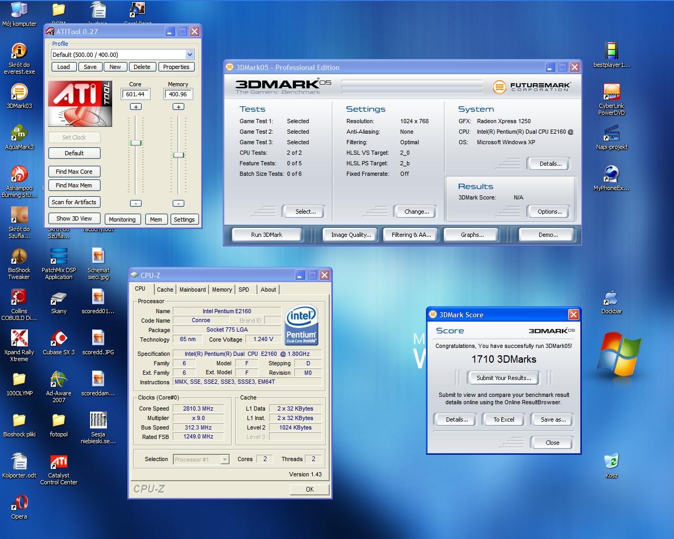Click OK button in CPU-Z
The width and height of the screenshot is (674, 539).
click(x=310, y=489)
